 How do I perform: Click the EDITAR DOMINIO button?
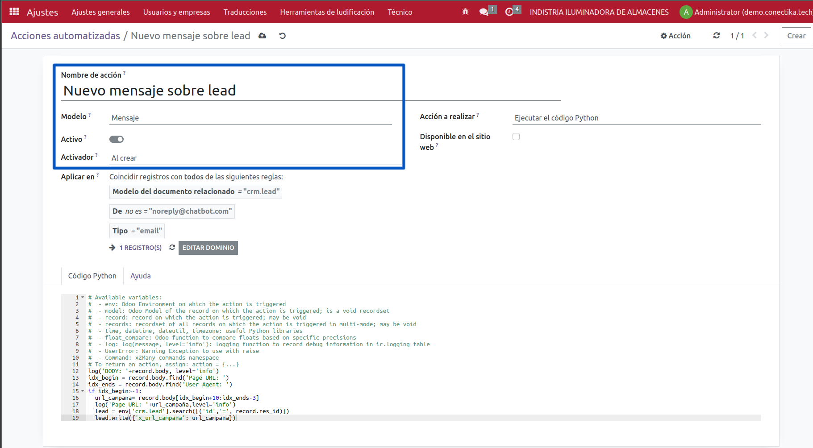[x=208, y=248]
